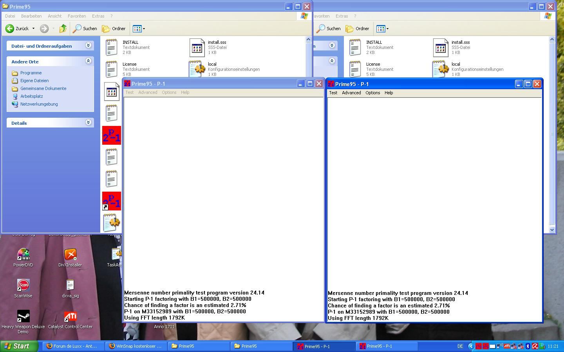Open Options menu in active Prime95 window
Screen dimensions: 564x352
click(373, 93)
